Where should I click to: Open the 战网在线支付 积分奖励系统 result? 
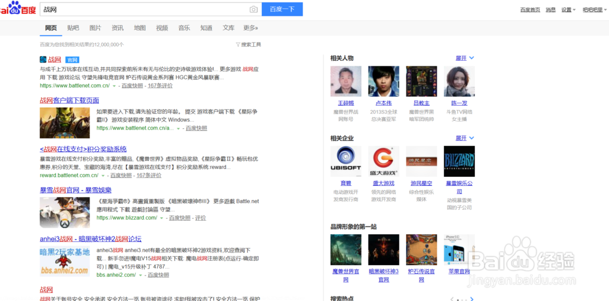83,149
